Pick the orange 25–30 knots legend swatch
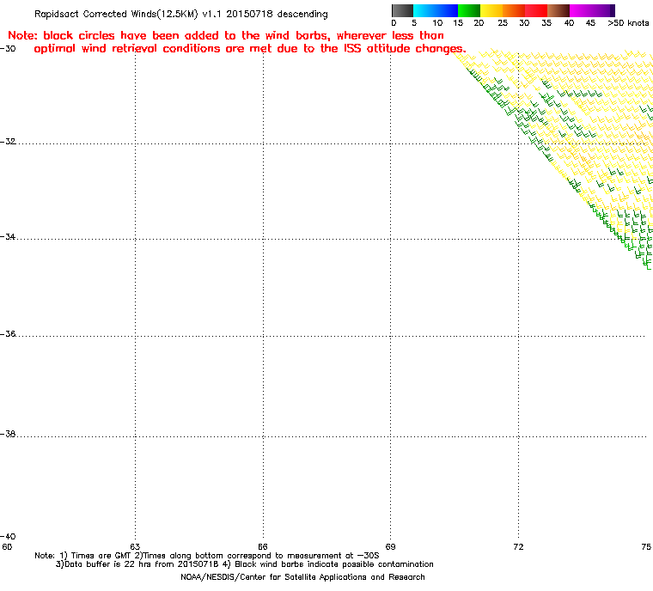This screenshot has width=653, height=591. tap(514, 10)
